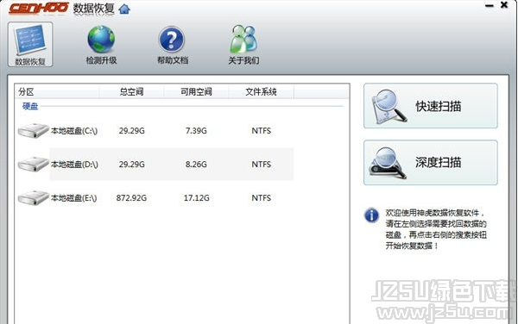Screen dimensions: 518x324
Task: Select the 本地磁盘(C:\) row label
Action: click(74, 131)
